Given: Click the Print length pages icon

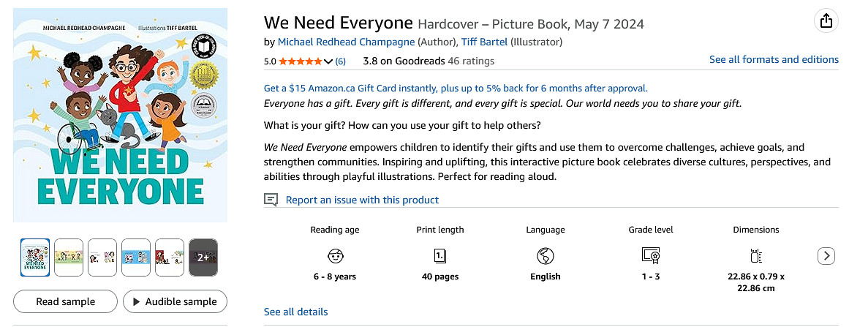Looking at the screenshot, I should coord(440,256).
